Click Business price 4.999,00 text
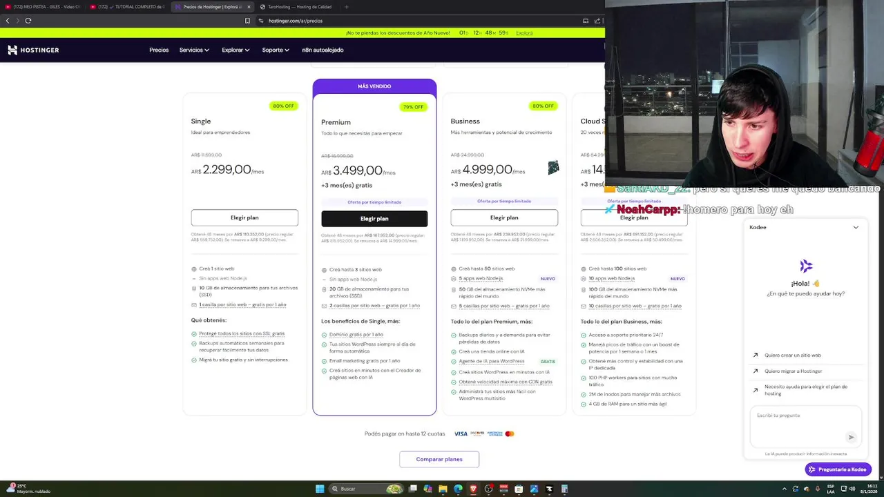The width and height of the screenshot is (884, 497). point(488,170)
